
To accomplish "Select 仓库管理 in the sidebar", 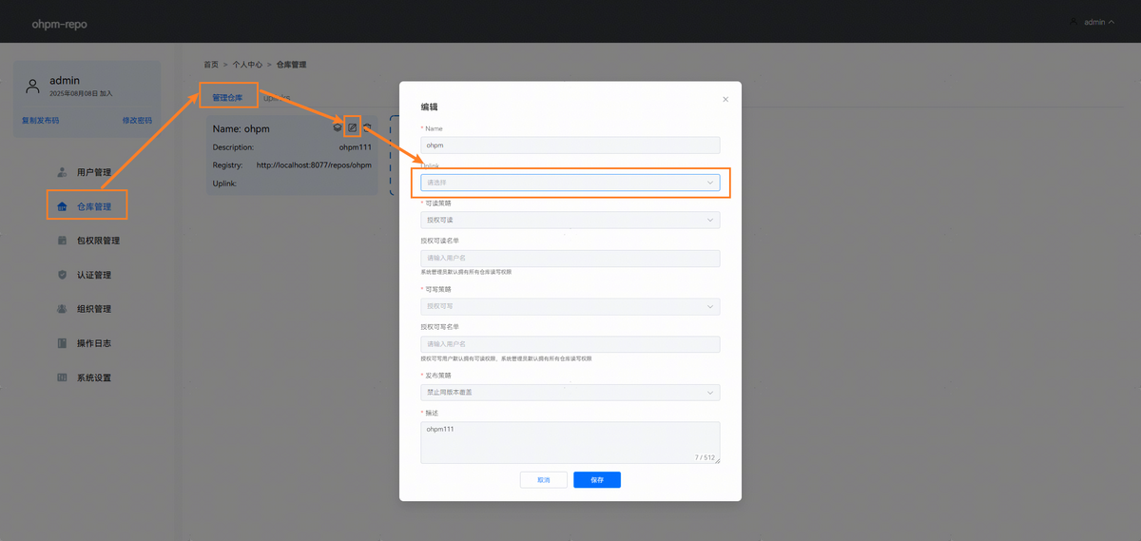I will click(93, 206).
